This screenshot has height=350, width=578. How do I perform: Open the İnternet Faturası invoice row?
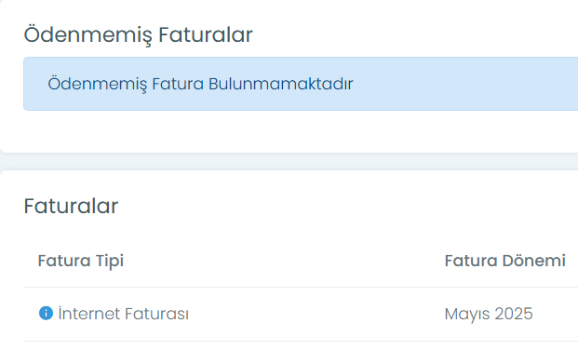(301, 314)
